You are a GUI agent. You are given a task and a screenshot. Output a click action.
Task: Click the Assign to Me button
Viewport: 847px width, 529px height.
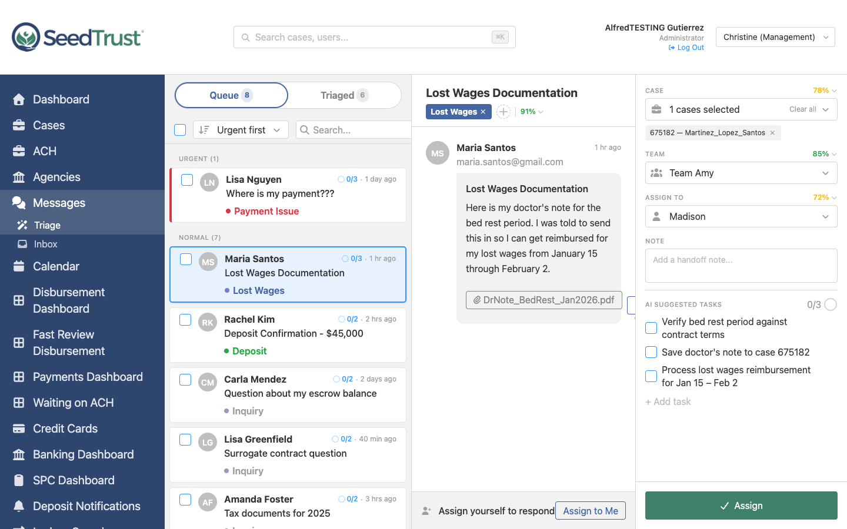click(591, 511)
